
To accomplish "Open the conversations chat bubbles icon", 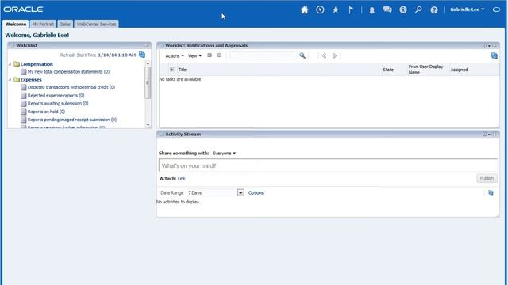I will click(x=387, y=9).
